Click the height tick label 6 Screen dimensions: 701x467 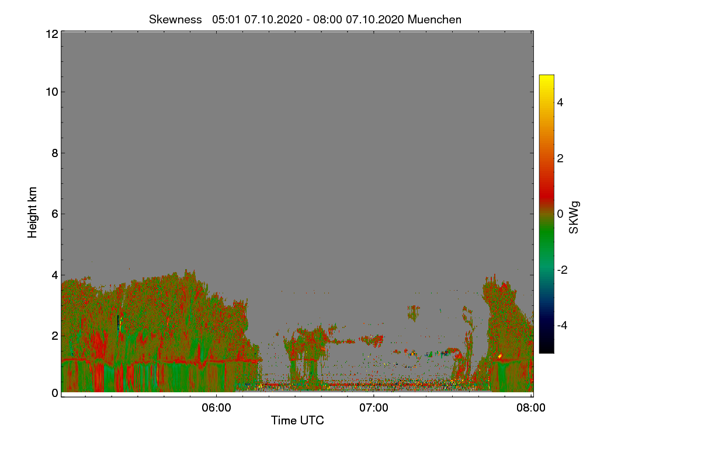[54, 214]
